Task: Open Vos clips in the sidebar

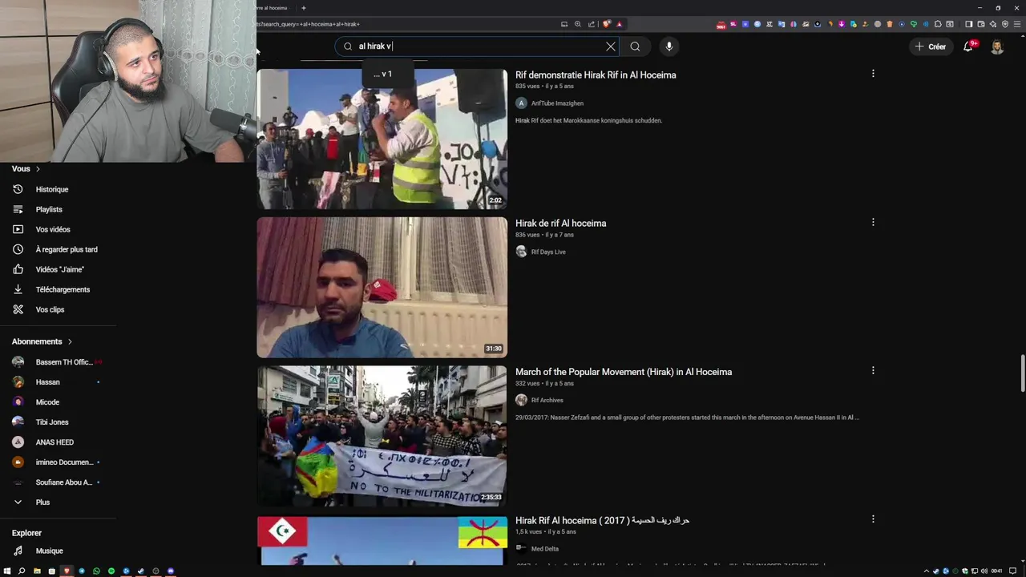Action: (x=50, y=309)
